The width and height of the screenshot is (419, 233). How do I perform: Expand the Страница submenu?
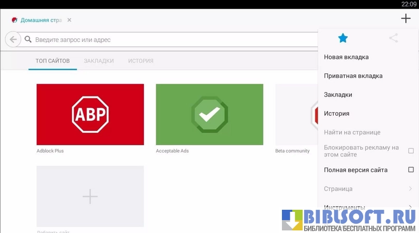pos(410,189)
